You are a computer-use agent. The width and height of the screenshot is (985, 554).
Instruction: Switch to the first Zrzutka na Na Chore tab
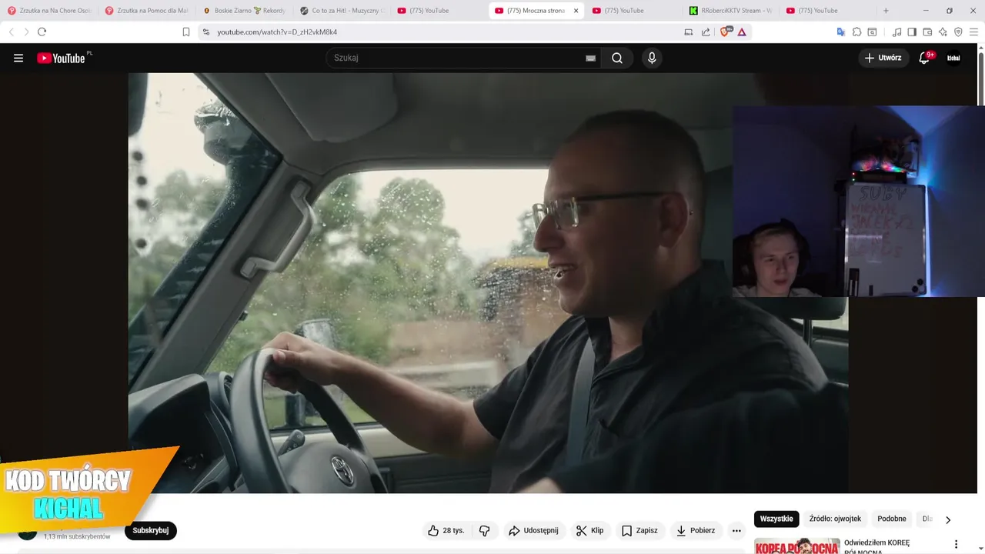50,11
